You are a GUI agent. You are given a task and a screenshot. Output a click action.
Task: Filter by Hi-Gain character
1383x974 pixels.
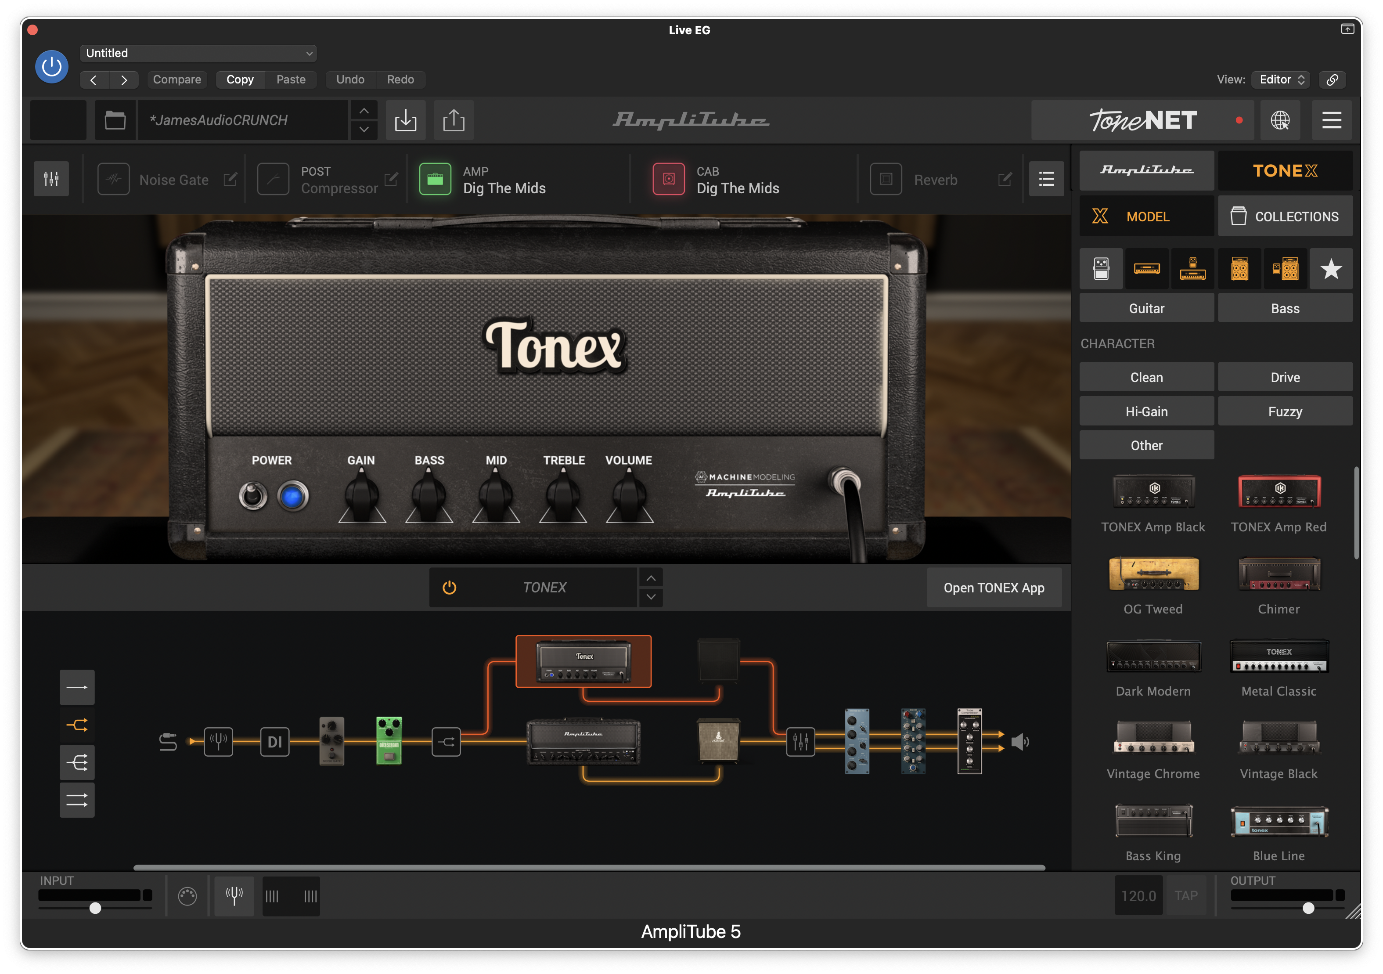(1146, 411)
